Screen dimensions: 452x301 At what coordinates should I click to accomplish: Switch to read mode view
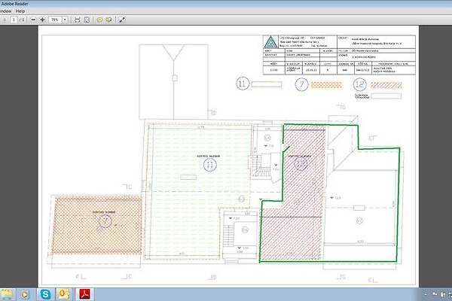tap(122, 19)
